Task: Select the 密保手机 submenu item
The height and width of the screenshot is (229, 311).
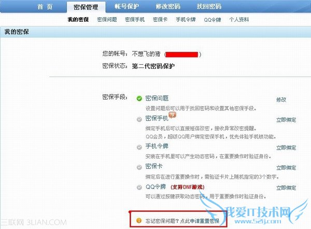Action: tap(135, 20)
